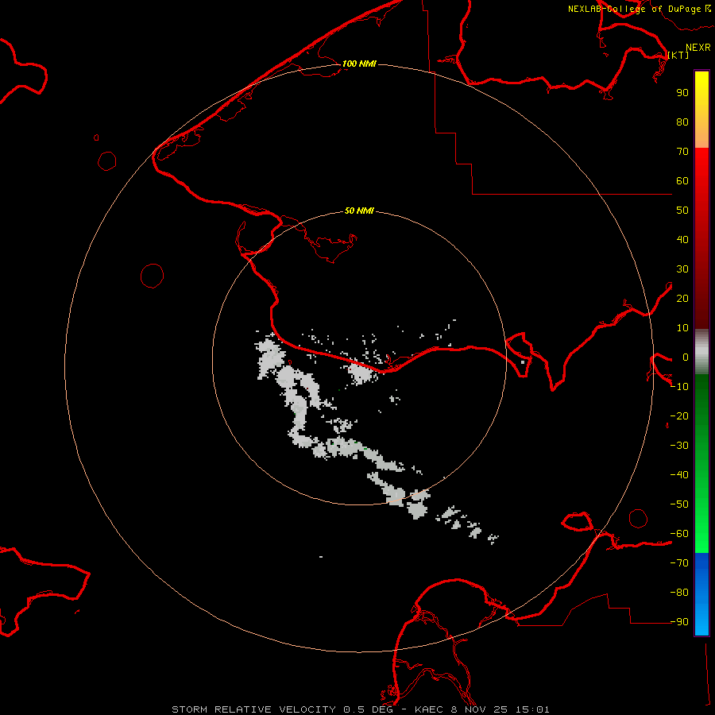
Task: Click the 60 value on velocity scale
Action: pyautogui.click(x=682, y=180)
